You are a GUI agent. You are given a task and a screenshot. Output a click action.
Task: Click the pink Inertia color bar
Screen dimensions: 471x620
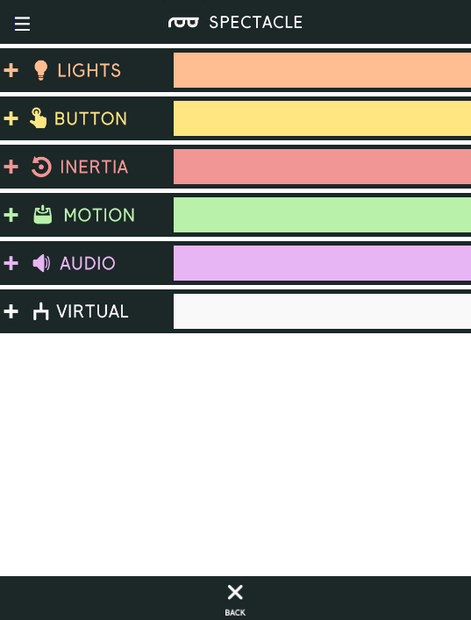pyautogui.click(x=322, y=167)
